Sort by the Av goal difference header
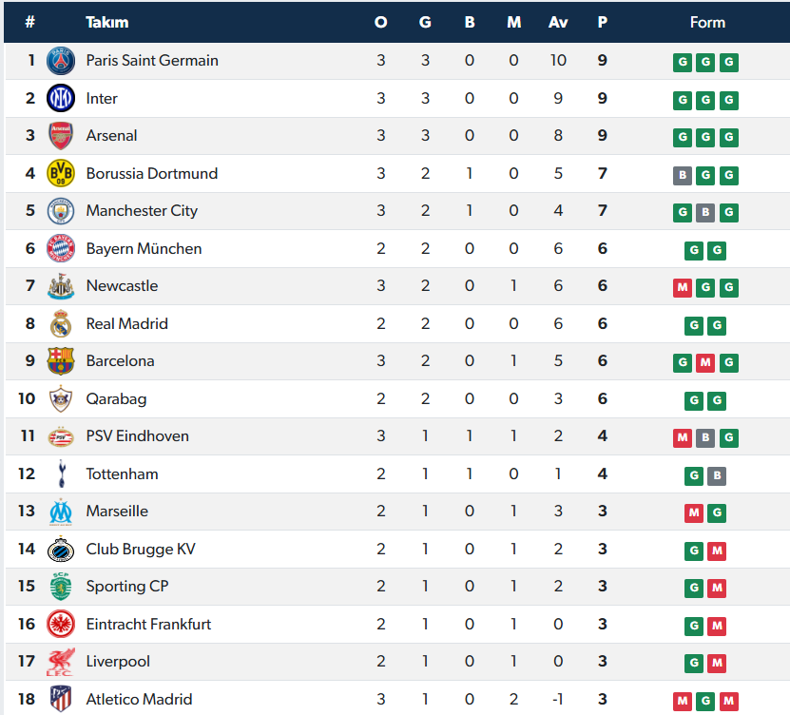Image resolution: width=790 pixels, height=715 pixels. coord(558,23)
